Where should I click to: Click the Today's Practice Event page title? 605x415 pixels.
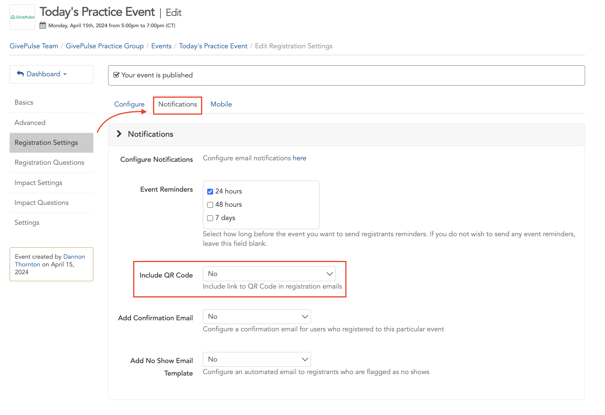(x=97, y=12)
